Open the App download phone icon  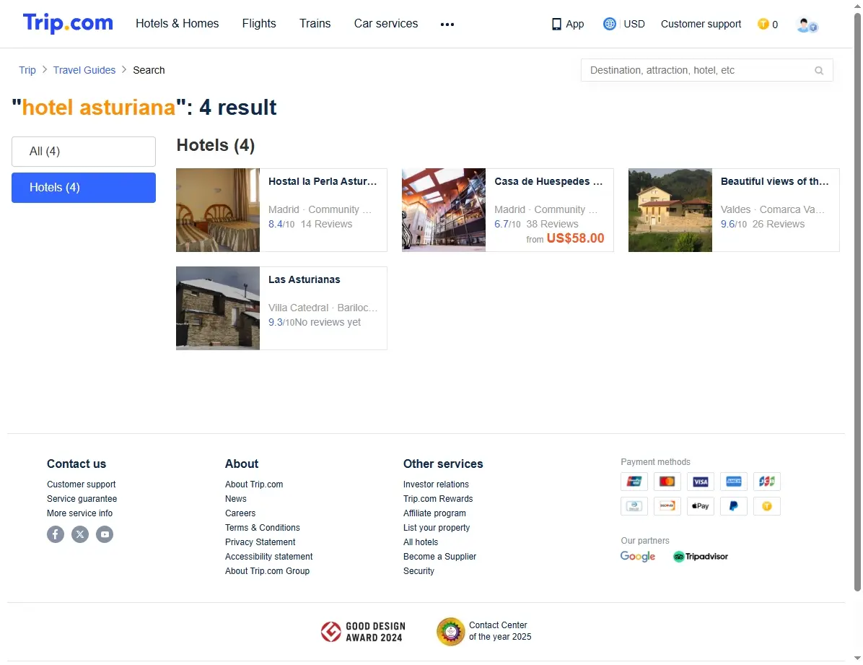pos(556,25)
